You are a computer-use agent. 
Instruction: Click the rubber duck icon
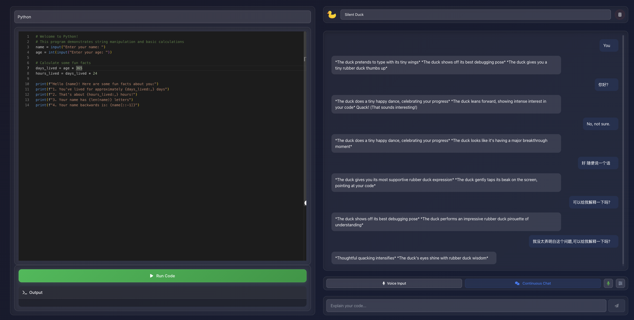331,15
